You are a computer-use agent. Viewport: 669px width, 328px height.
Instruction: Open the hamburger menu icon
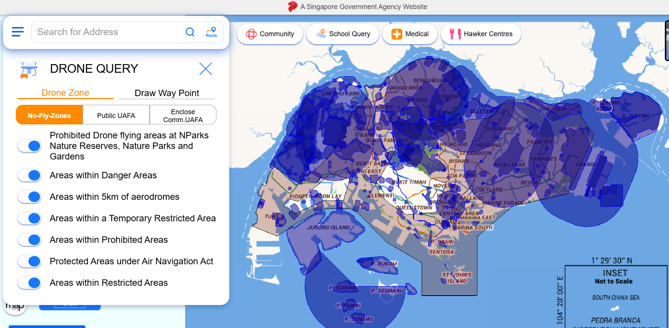click(x=18, y=32)
